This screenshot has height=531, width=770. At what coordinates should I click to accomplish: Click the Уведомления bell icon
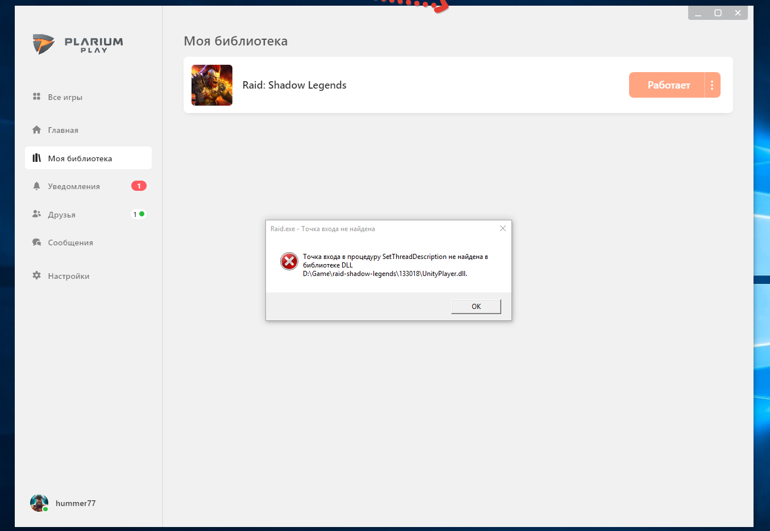(36, 186)
